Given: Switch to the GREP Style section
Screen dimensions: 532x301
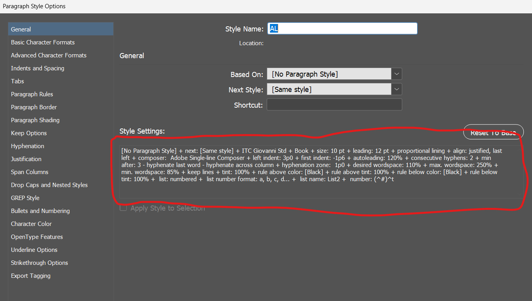Looking at the screenshot, I should 25,198.
